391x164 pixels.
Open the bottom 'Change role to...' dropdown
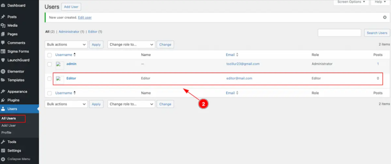(x=131, y=104)
